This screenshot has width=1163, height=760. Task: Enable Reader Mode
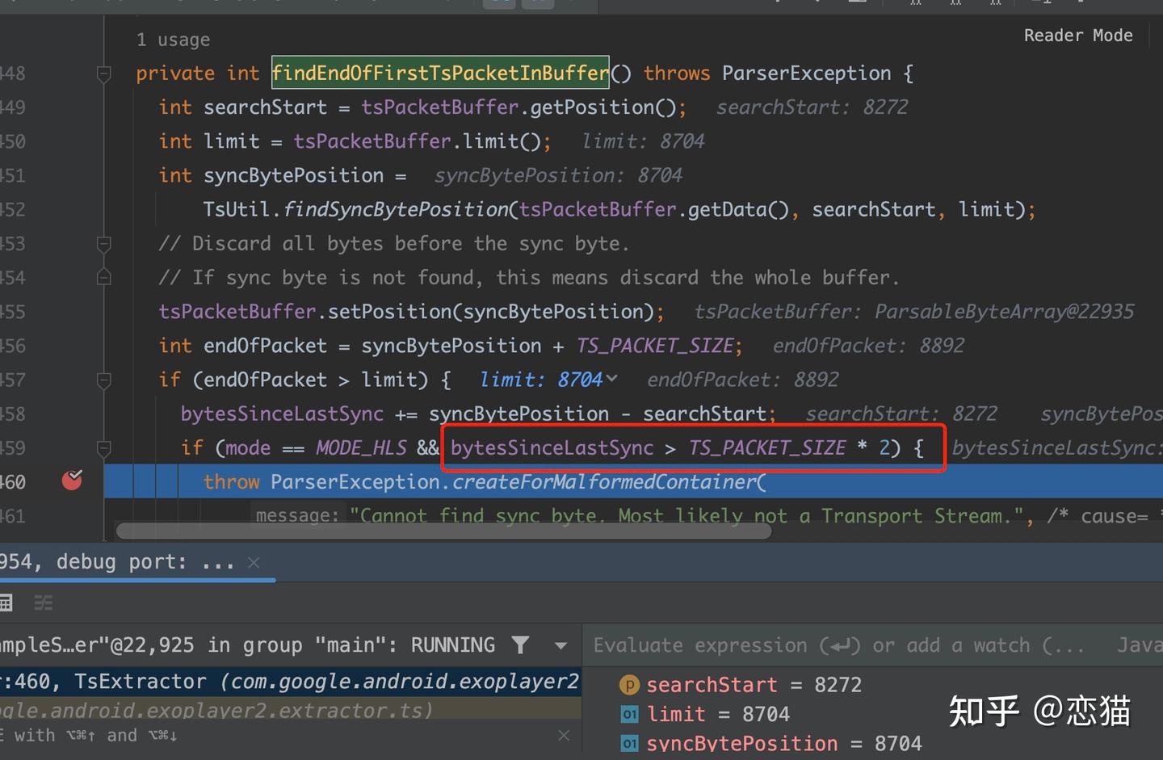coord(1078,35)
